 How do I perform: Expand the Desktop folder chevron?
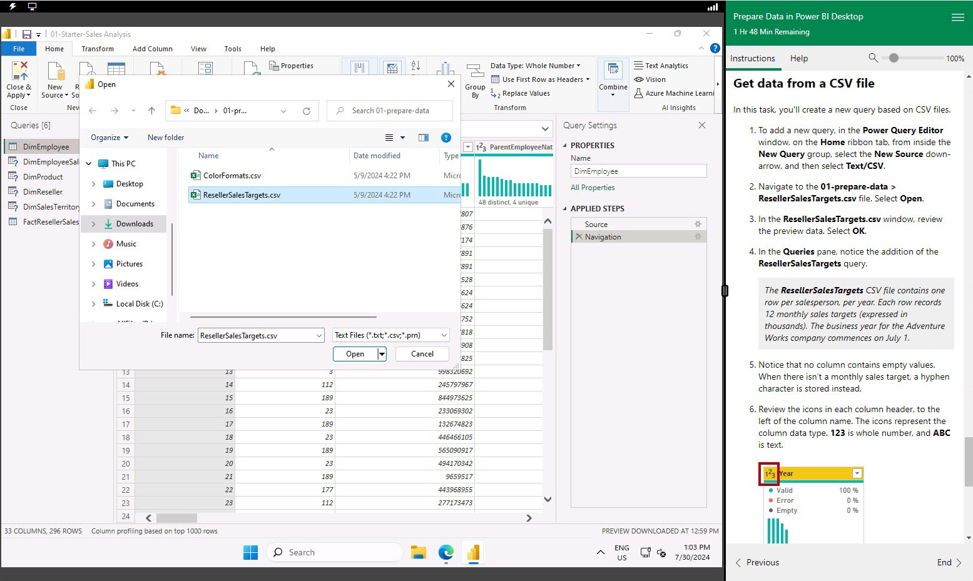94,184
